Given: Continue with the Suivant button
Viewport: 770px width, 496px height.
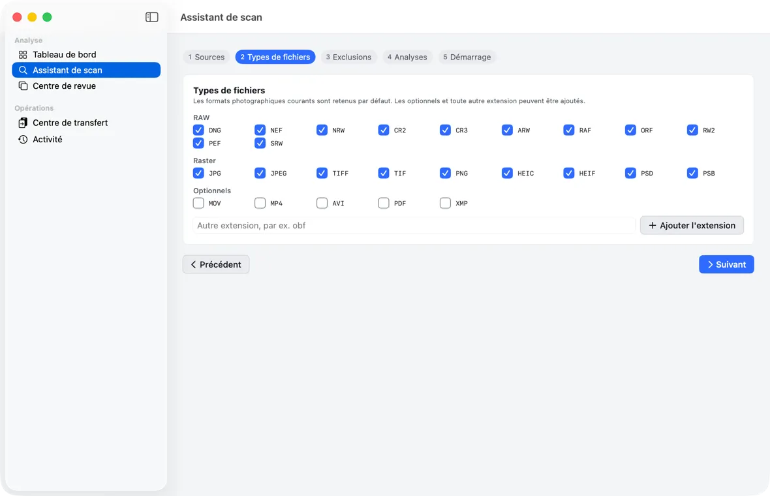Looking at the screenshot, I should 726,264.
